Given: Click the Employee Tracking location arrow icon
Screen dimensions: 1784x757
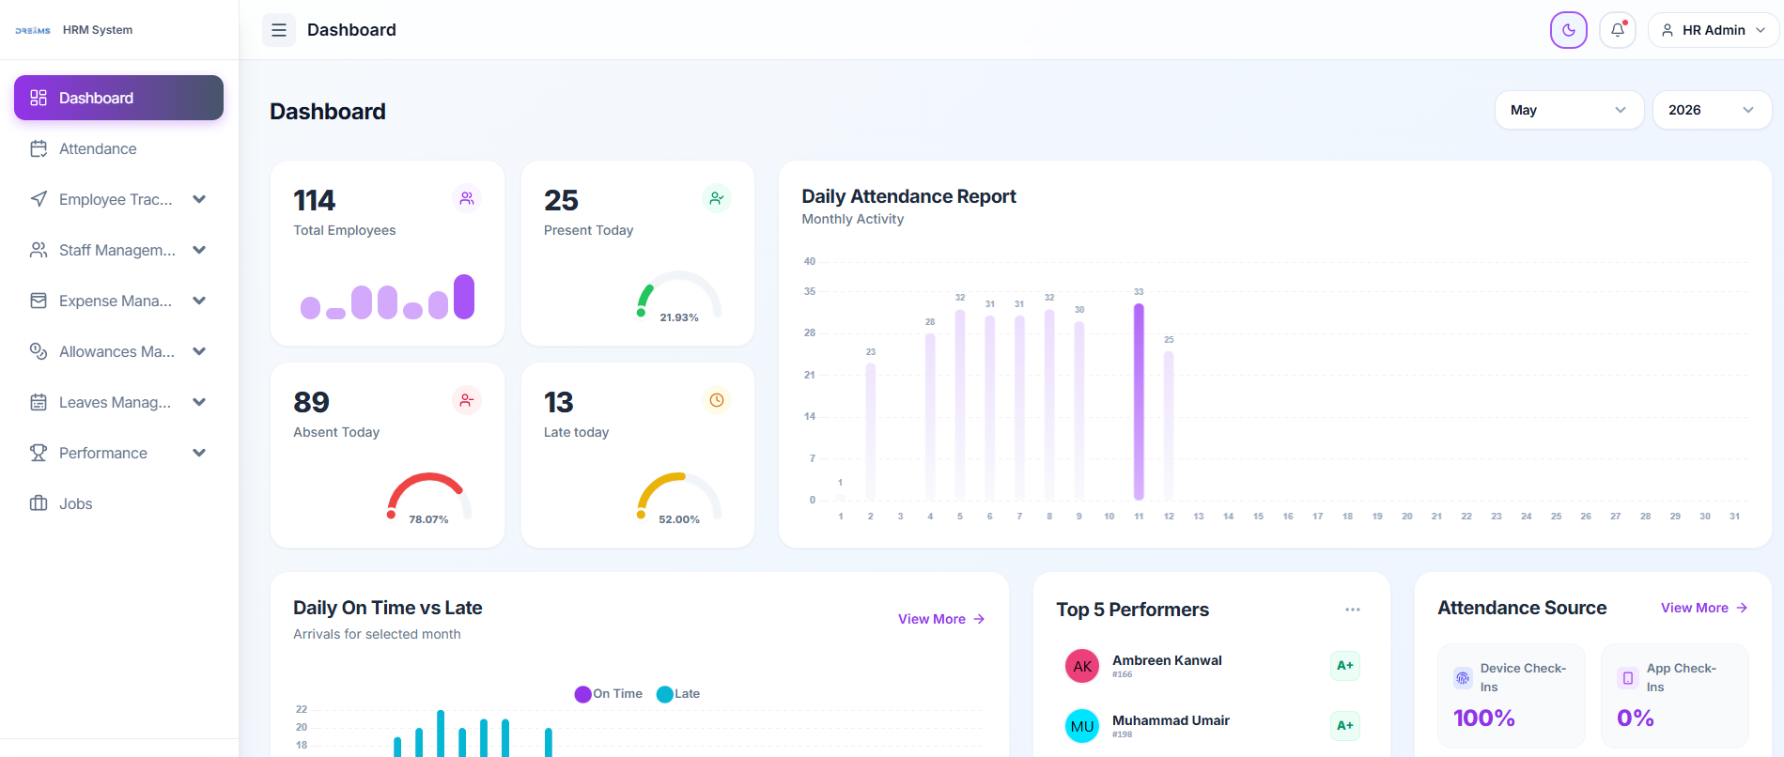Looking at the screenshot, I should click(x=39, y=199).
